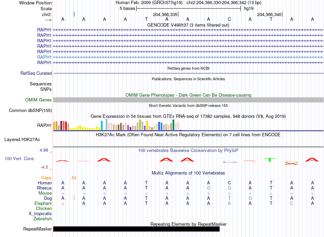Image resolution: width=324 pixels, height=237 pixels.
Task: Click the dark green bar in the GTEx chart
Action: coord(174,125)
